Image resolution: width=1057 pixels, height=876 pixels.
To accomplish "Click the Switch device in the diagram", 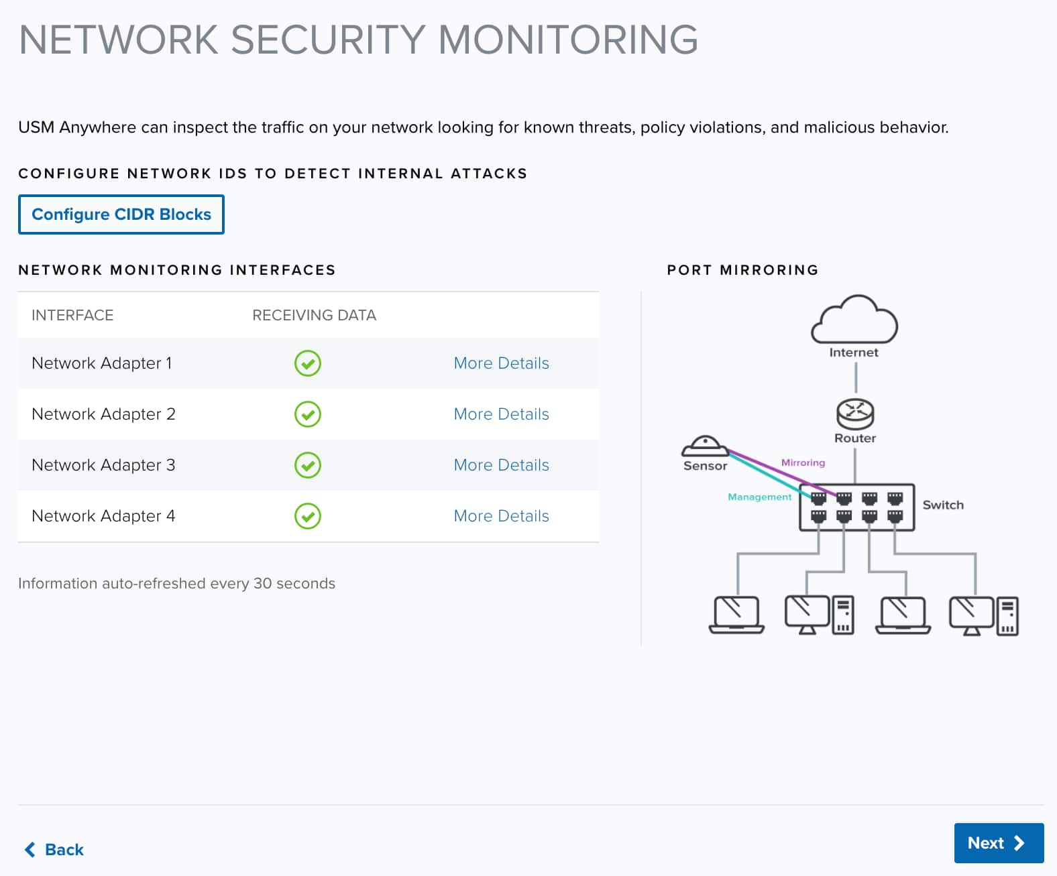I will [857, 507].
